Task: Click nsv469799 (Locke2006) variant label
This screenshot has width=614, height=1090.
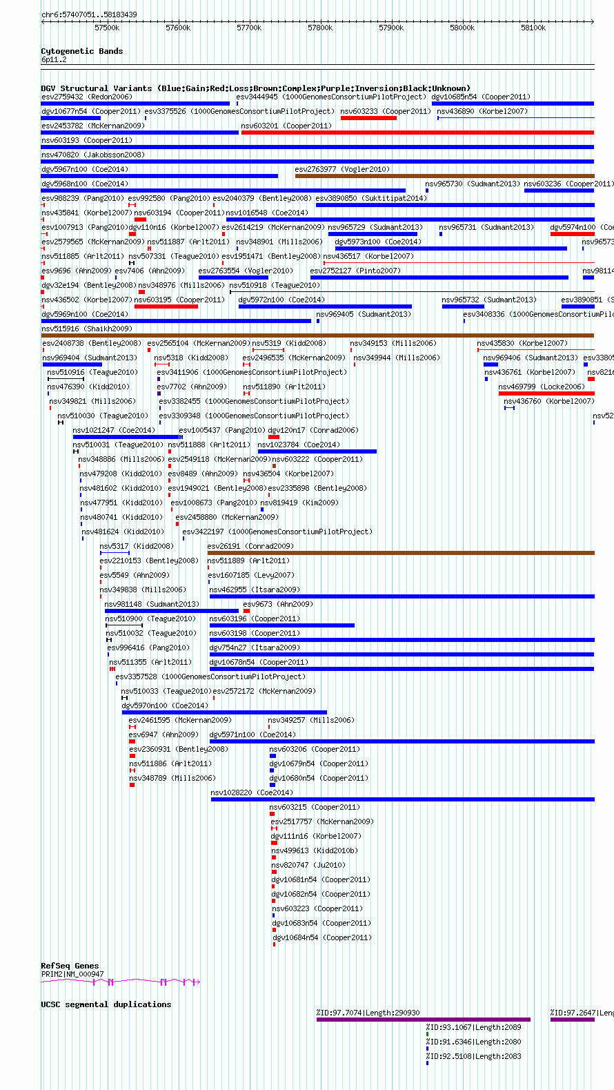Action: point(542,387)
